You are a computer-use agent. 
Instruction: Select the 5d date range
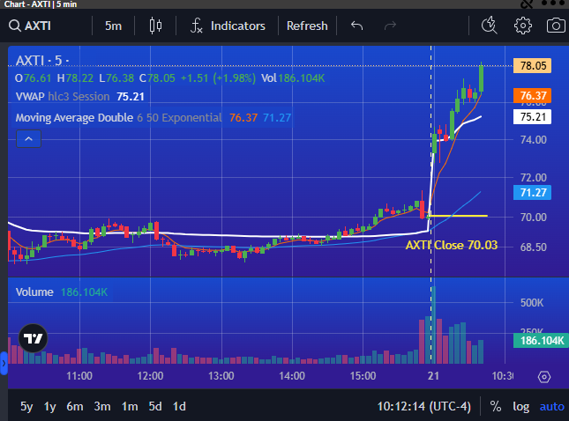pyautogui.click(x=155, y=407)
